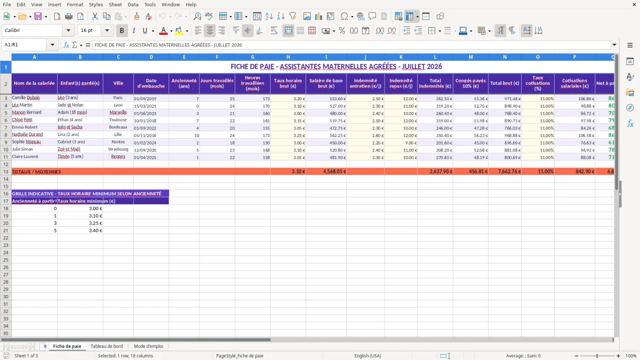Select column H header
640x360 pixels.
pyautogui.click(x=288, y=57)
